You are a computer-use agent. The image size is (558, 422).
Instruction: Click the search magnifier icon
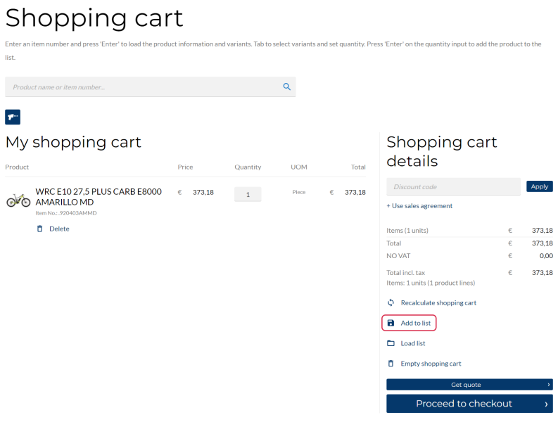287,87
